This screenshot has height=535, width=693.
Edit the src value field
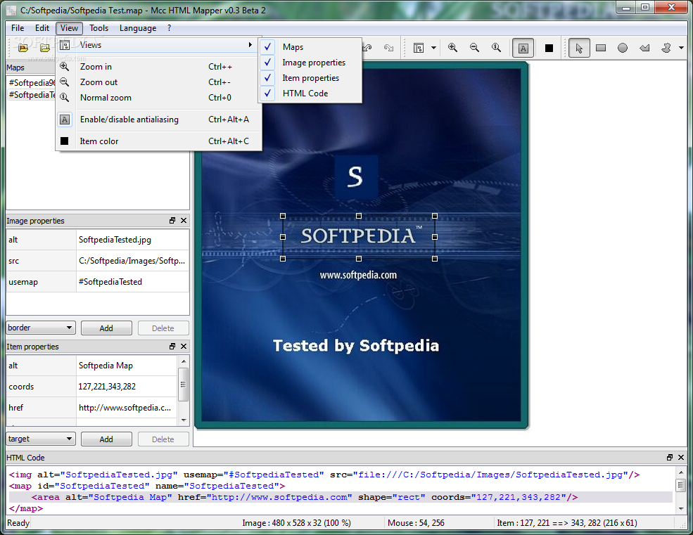coord(132,261)
